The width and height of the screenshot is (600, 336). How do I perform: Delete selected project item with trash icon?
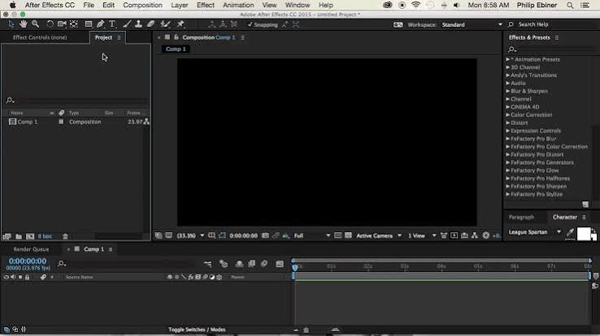pyautogui.click(x=65, y=236)
